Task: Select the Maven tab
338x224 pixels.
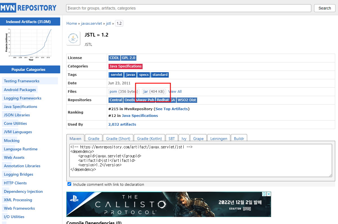Action: click(x=75, y=138)
